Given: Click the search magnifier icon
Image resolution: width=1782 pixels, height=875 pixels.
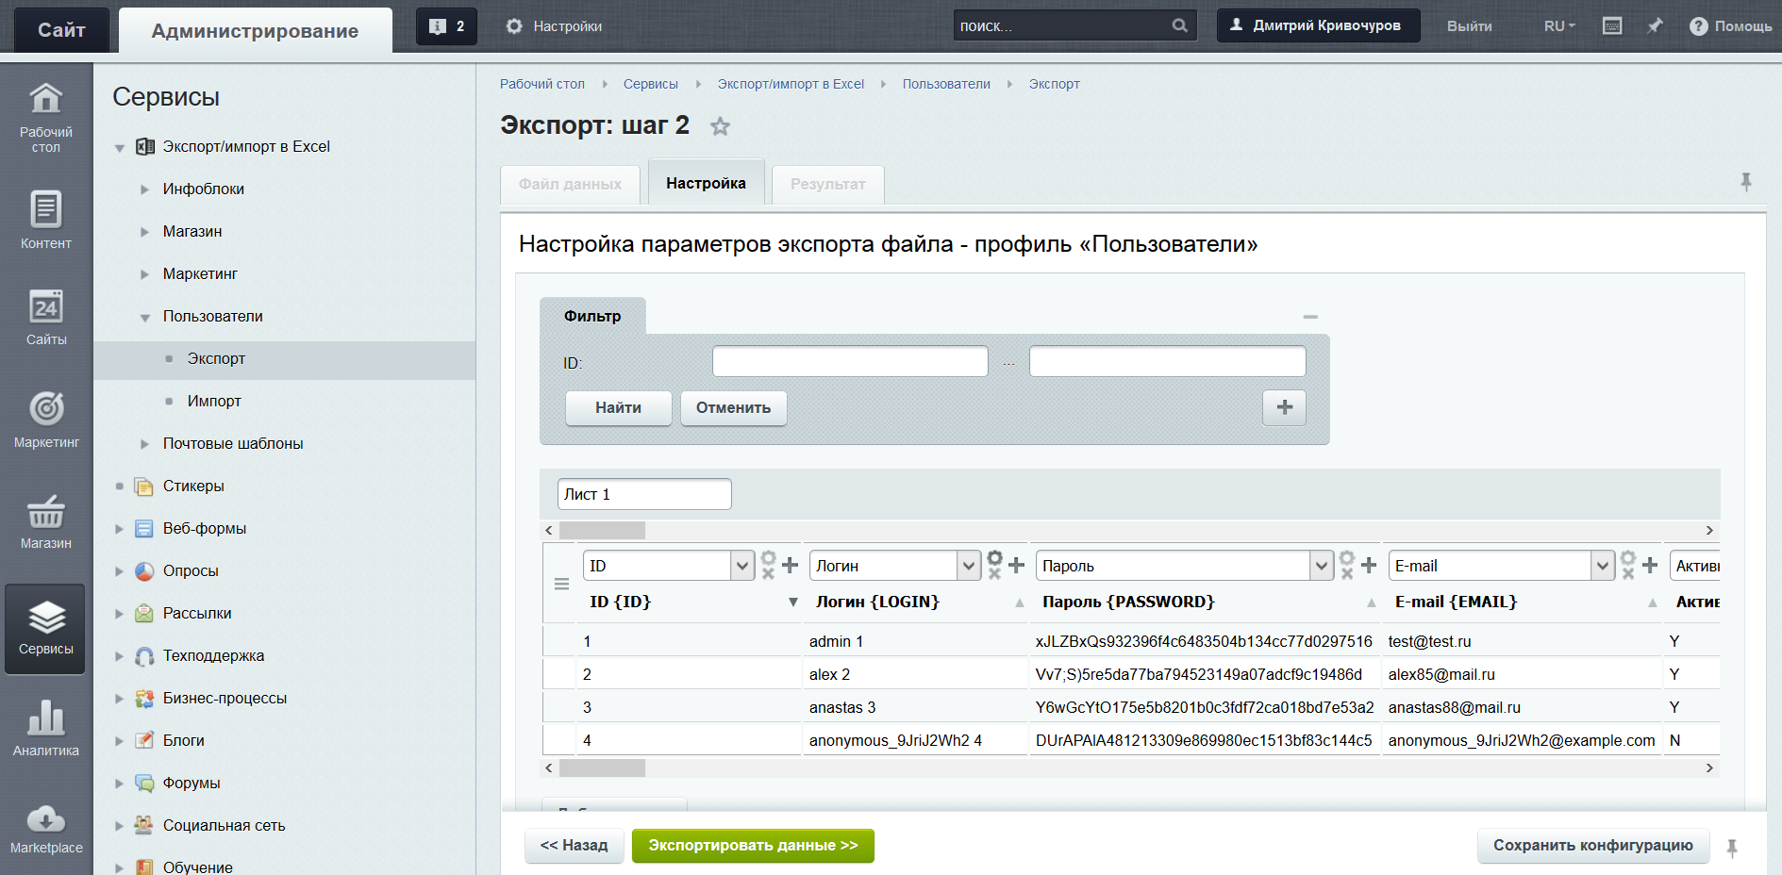Looking at the screenshot, I should 1179,25.
